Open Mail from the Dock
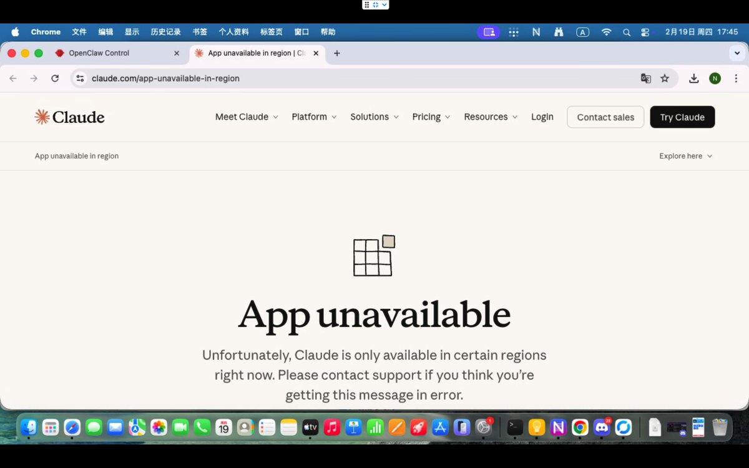 tap(115, 427)
